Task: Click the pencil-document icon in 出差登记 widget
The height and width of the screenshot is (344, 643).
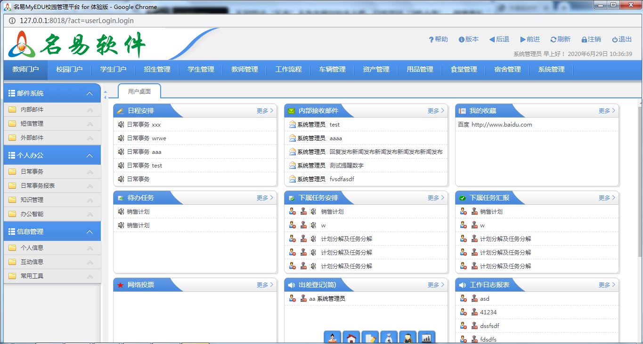Action: (370, 337)
